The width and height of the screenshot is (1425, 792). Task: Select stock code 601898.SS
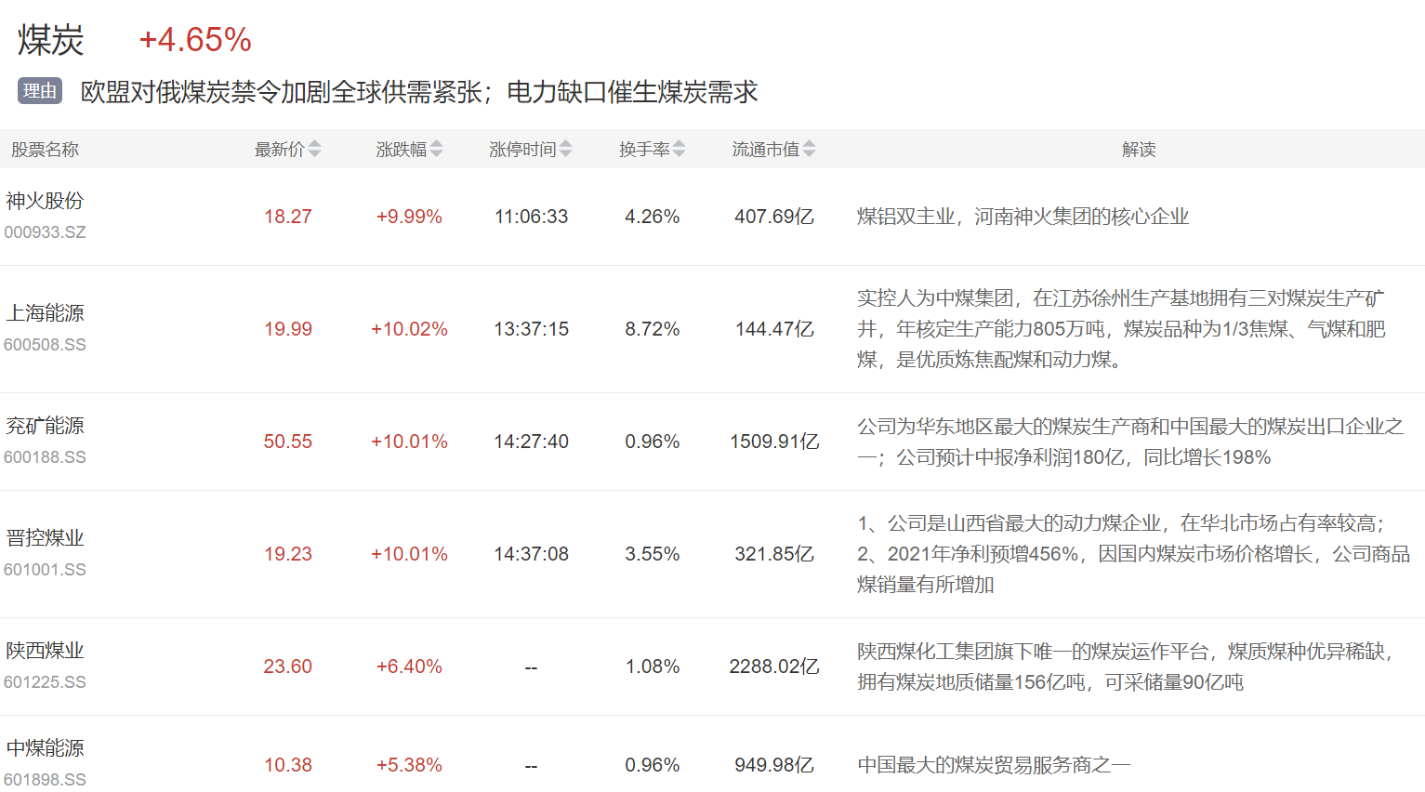(x=45, y=780)
